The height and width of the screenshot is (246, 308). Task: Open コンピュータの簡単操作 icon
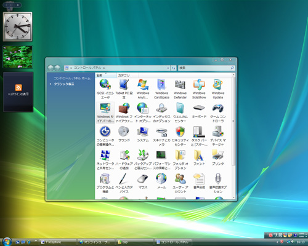[105, 136]
